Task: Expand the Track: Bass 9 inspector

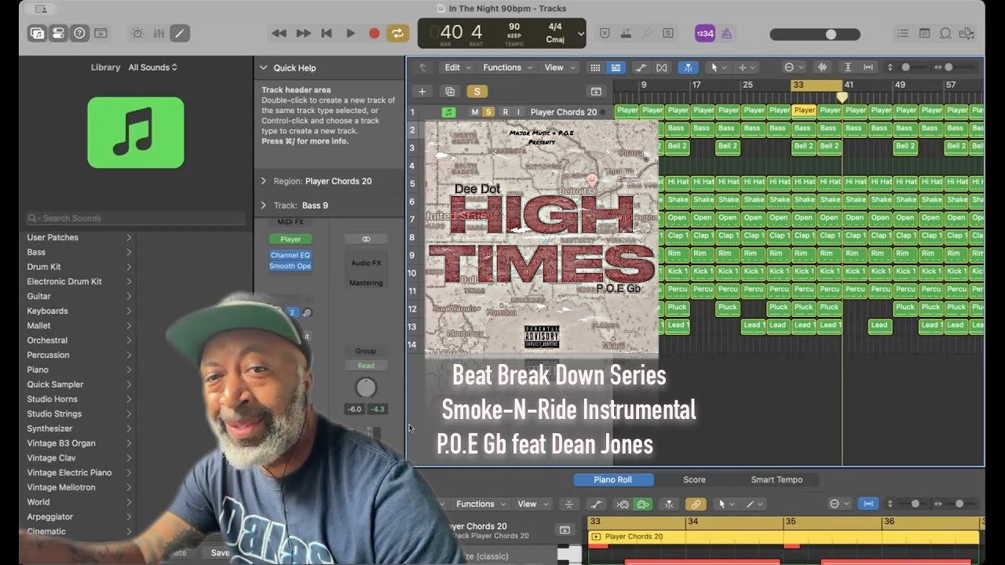Action: coord(264,206)
